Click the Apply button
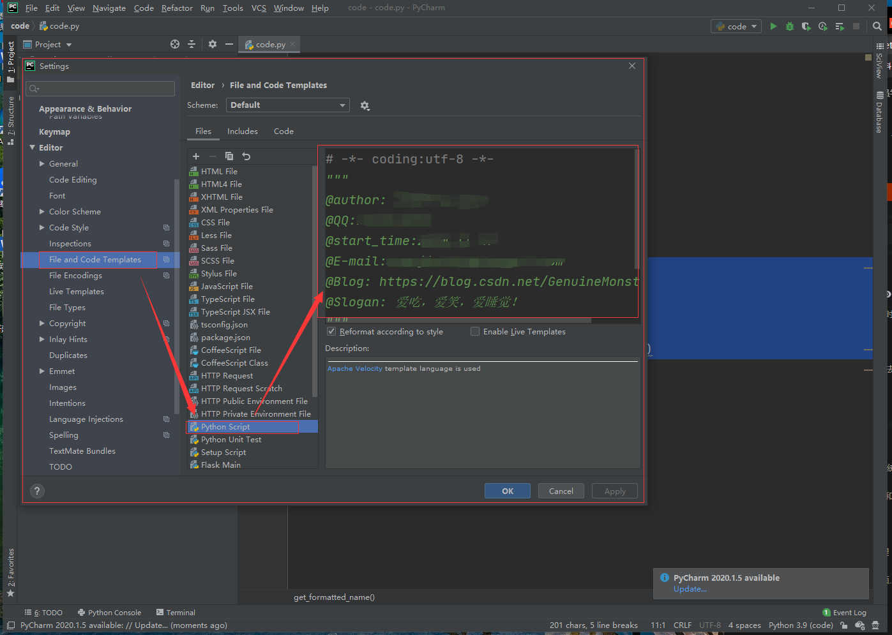This screenshot has width=892, height=635. (x=615, y=491)
